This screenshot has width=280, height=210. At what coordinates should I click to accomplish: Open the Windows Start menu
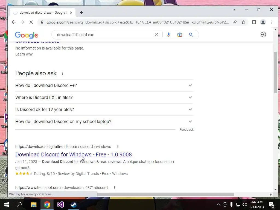(x=7, y=205)
